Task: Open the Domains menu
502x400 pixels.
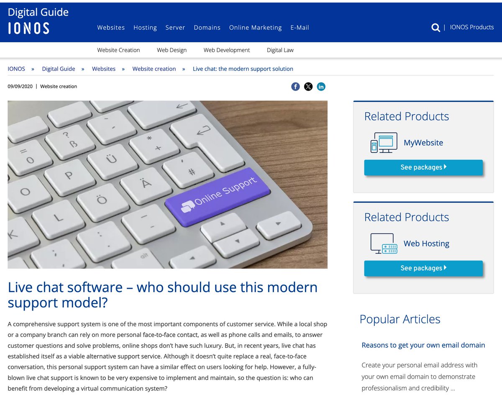Action: [x=207, y=28]
